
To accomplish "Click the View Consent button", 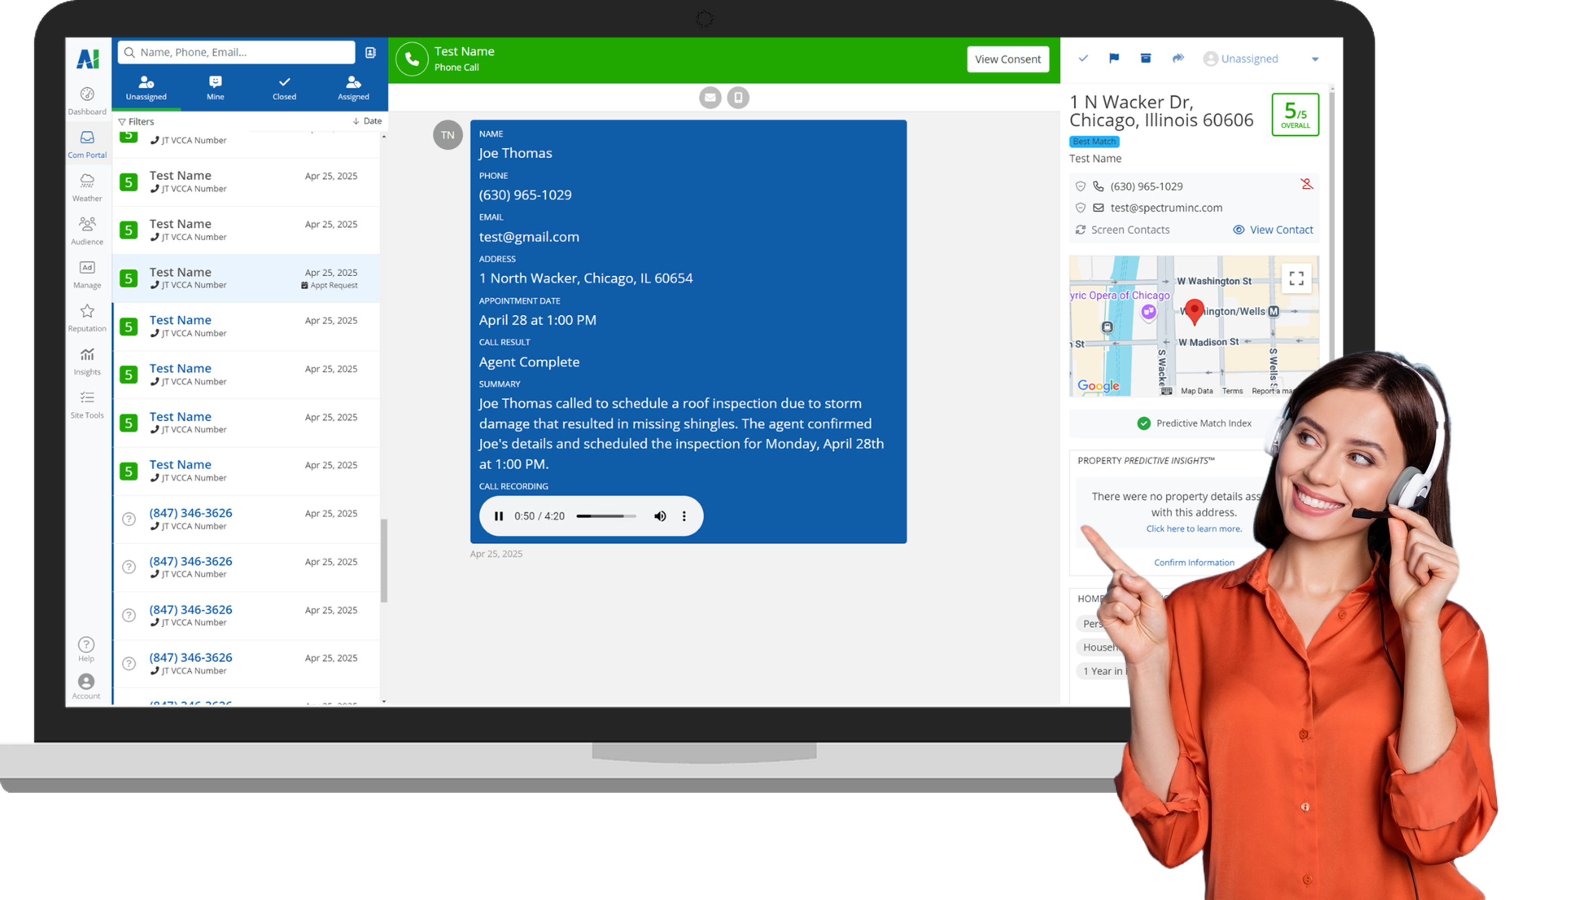I will click(1007, 59).
